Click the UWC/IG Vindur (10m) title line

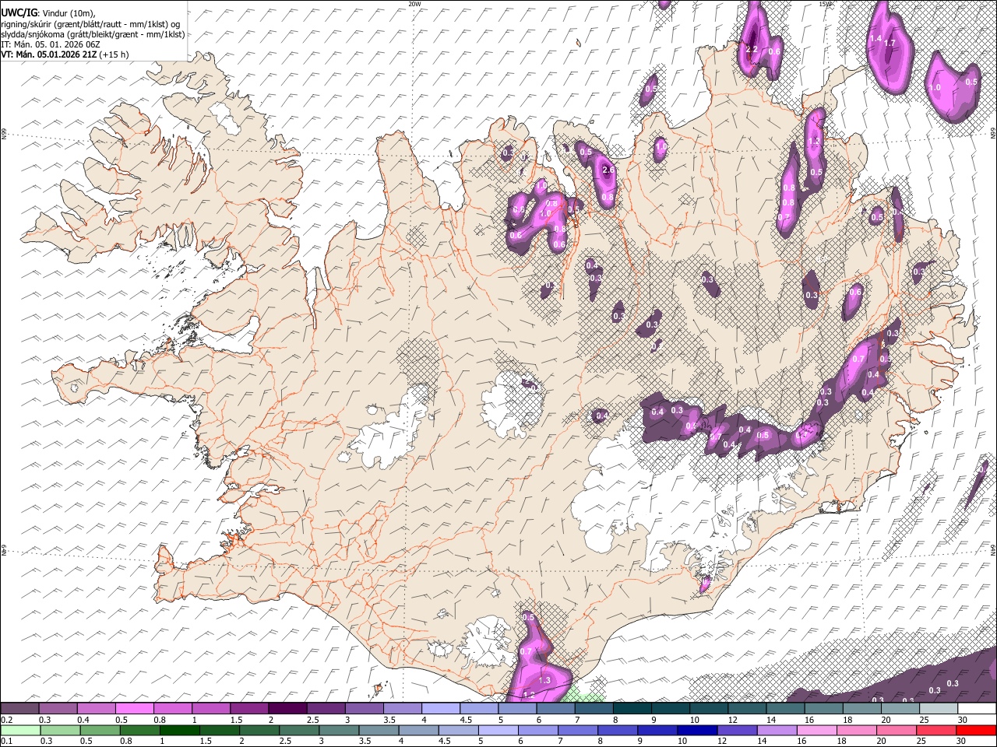tap(48, 12)
